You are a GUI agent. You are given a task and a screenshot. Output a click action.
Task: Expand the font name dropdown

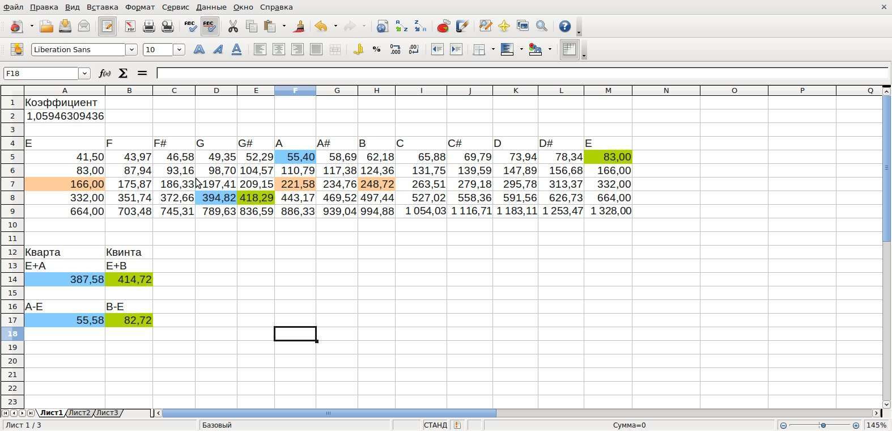[131, 50]
